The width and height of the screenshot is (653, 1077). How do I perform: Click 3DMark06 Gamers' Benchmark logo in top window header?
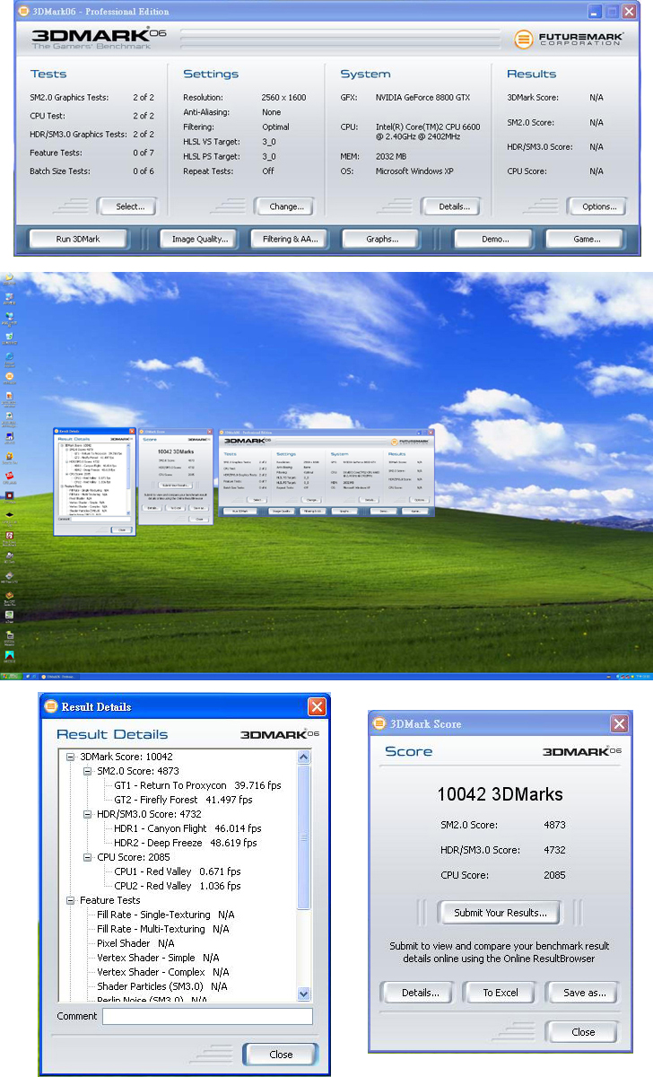point(99,39)
